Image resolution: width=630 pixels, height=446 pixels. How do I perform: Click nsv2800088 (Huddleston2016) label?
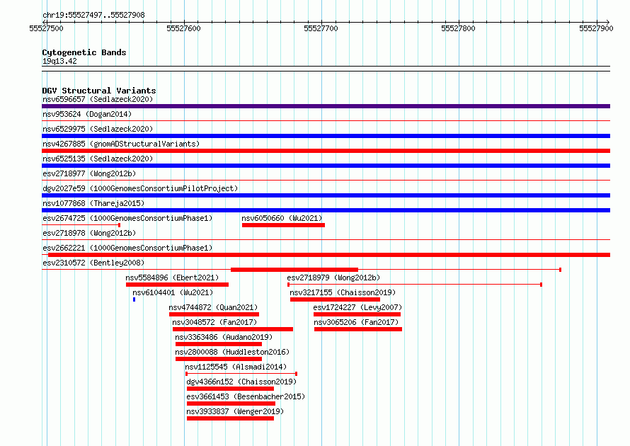(x=232, y=352)
